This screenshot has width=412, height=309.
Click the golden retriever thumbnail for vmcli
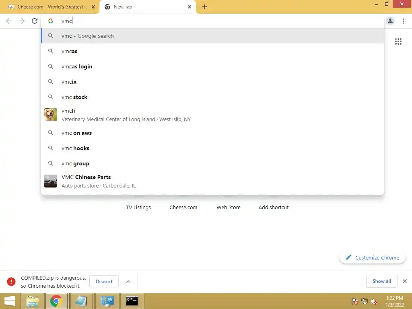pos(51,115)
